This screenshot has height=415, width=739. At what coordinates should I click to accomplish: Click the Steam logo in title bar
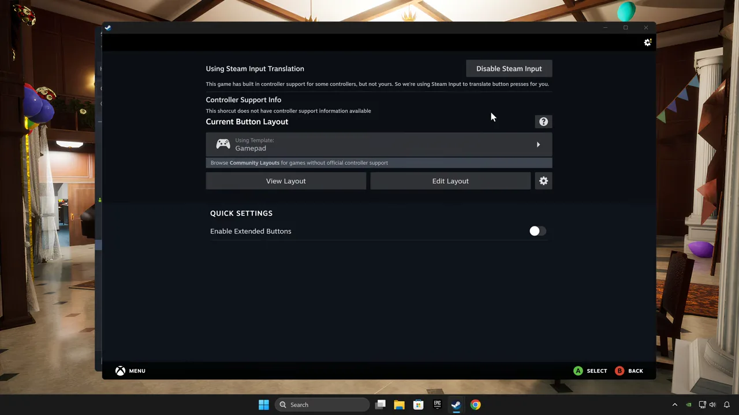coord(108,28)
